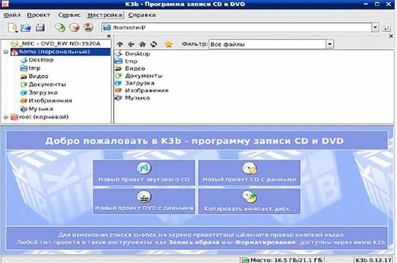Select Desktop in the folder tree

tap(41, 60)
